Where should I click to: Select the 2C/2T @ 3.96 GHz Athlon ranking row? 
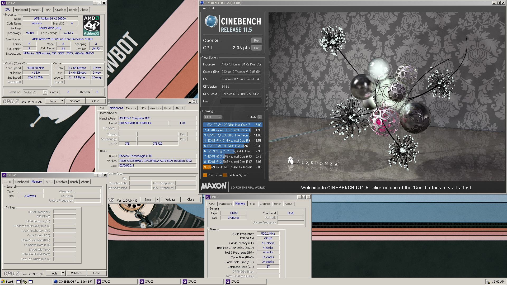point(233,167)
